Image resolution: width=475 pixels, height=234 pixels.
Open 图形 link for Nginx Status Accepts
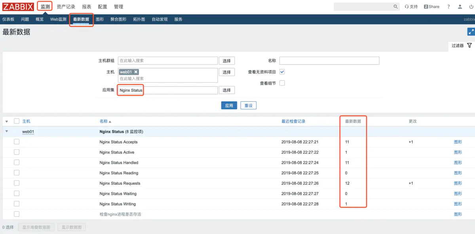coord(458,142)
